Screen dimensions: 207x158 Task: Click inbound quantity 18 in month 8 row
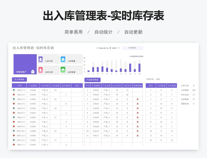tap(161, 122)
